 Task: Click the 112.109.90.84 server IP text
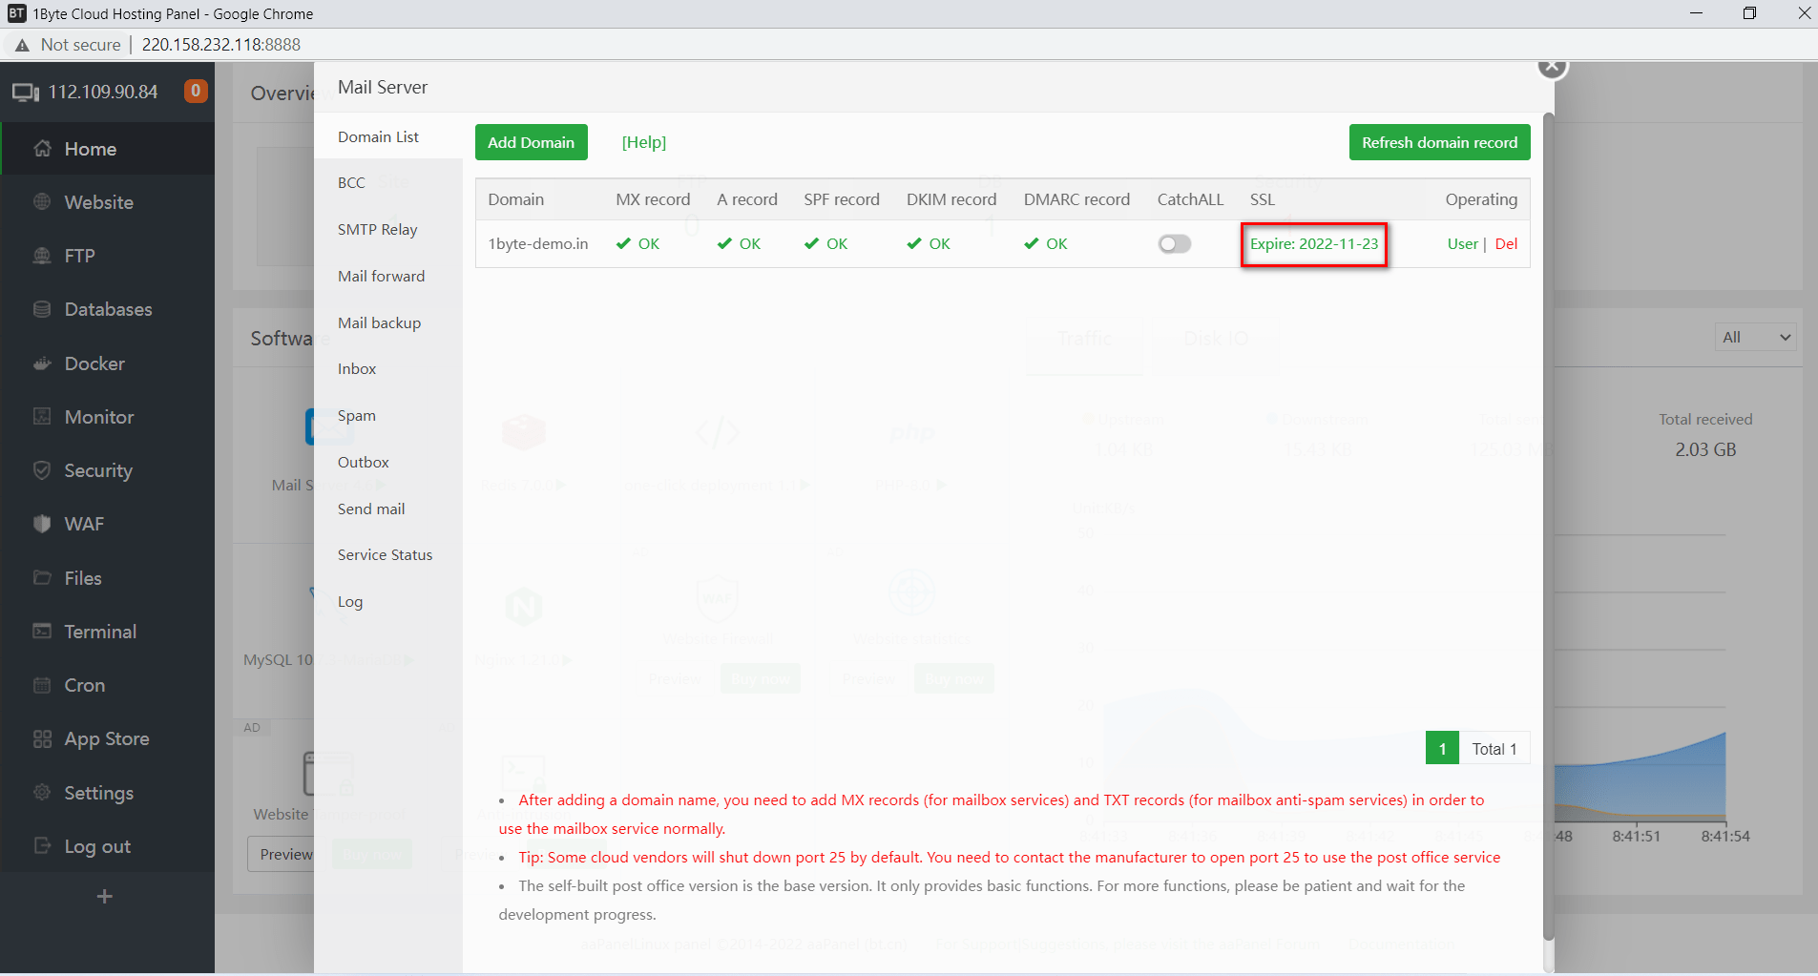point(103,92)
